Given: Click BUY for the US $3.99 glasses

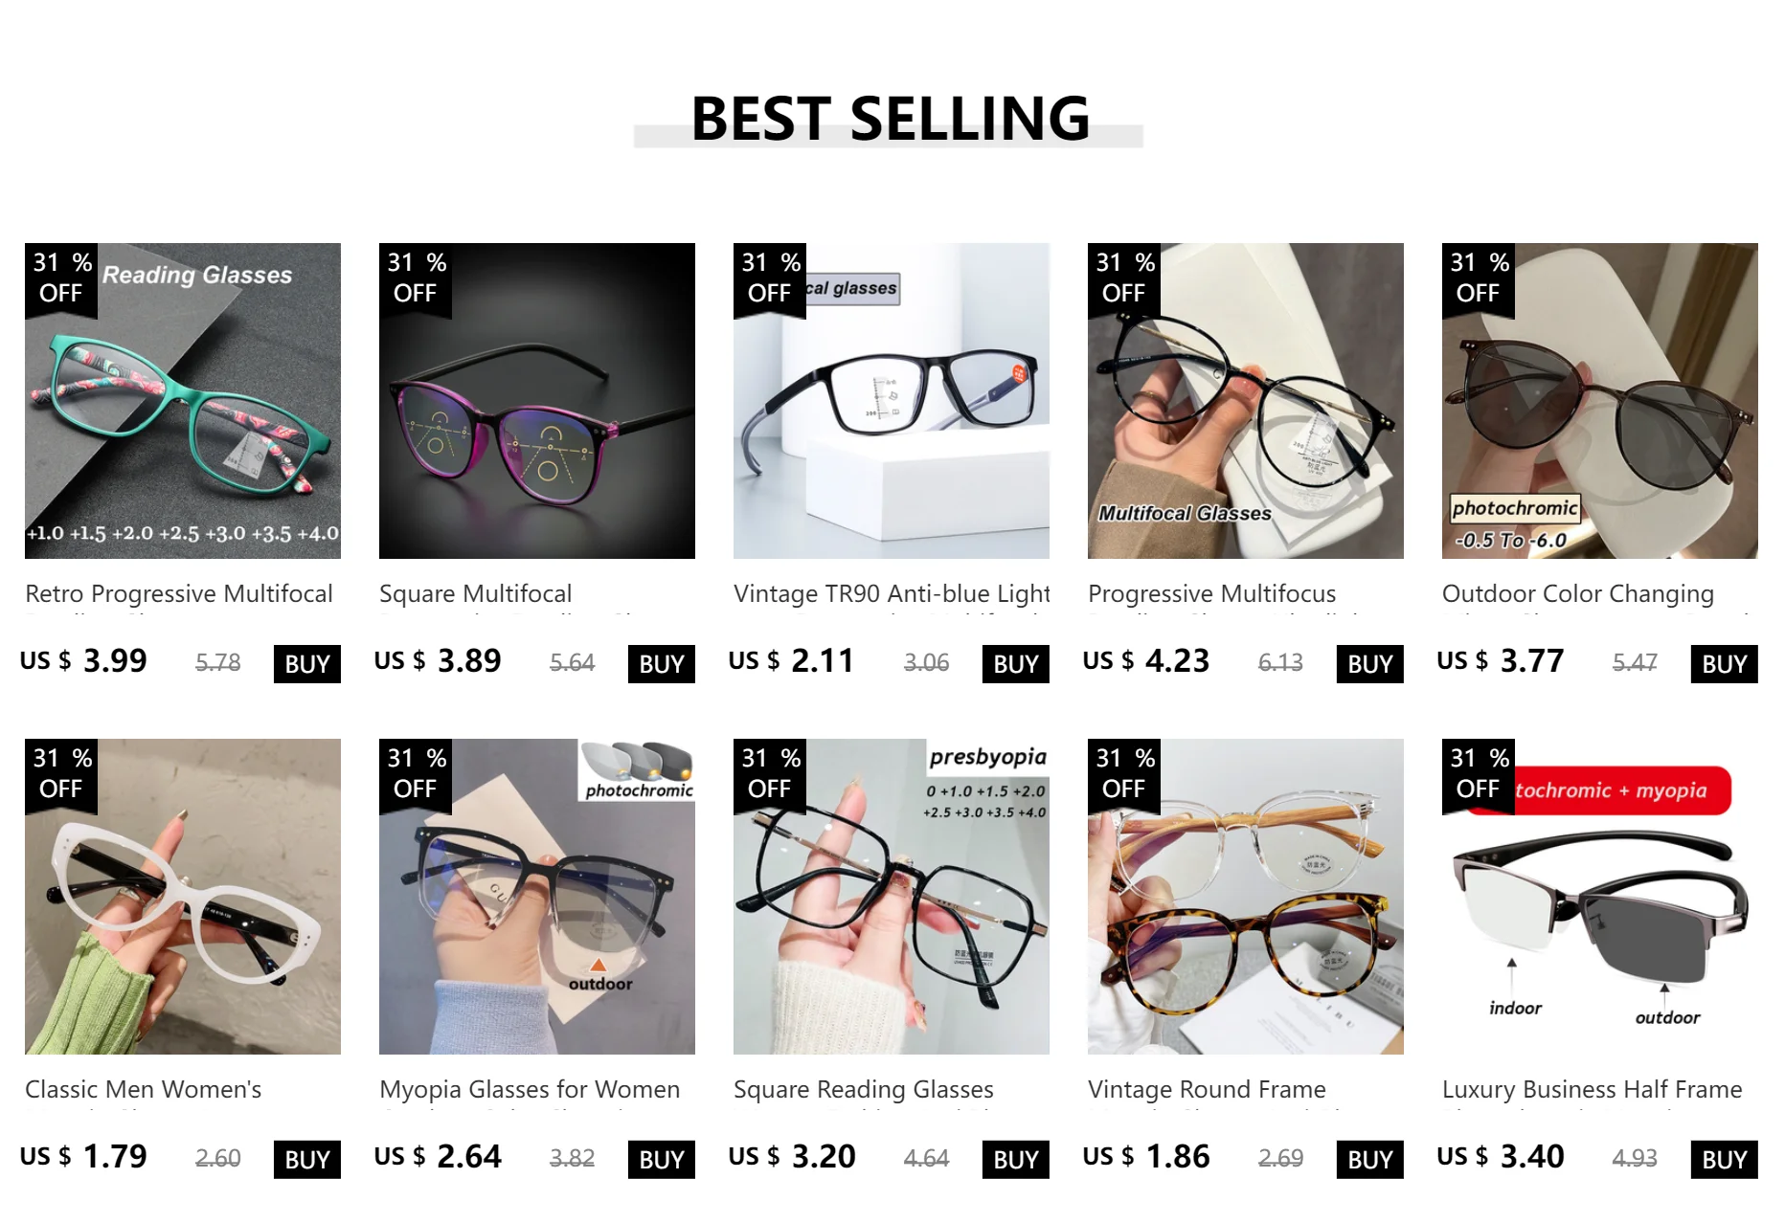Looking at the screenshot, I should (307, 664).
